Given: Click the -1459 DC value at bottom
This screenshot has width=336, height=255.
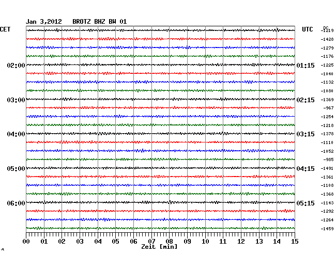Looking at the screenshot, I should 327,229.
